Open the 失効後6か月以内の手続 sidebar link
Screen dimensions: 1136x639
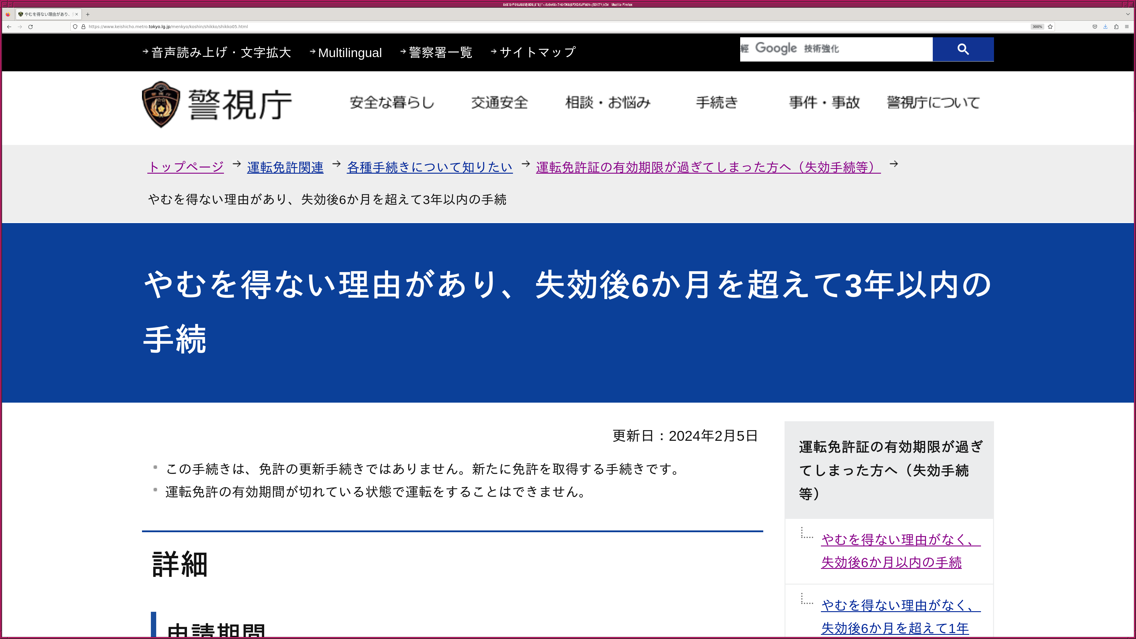pos(891,562)
